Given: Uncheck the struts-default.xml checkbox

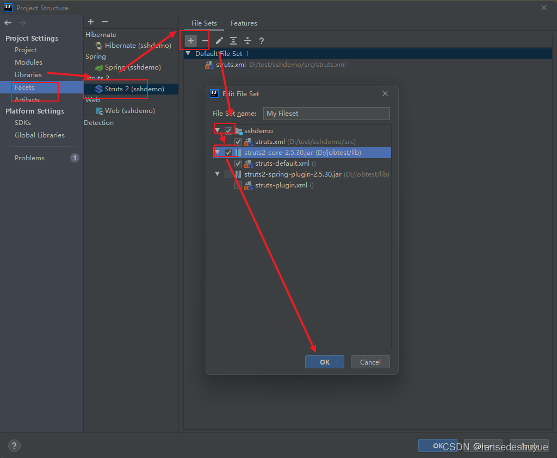Looking at the screenshot, I should point(238,164).
